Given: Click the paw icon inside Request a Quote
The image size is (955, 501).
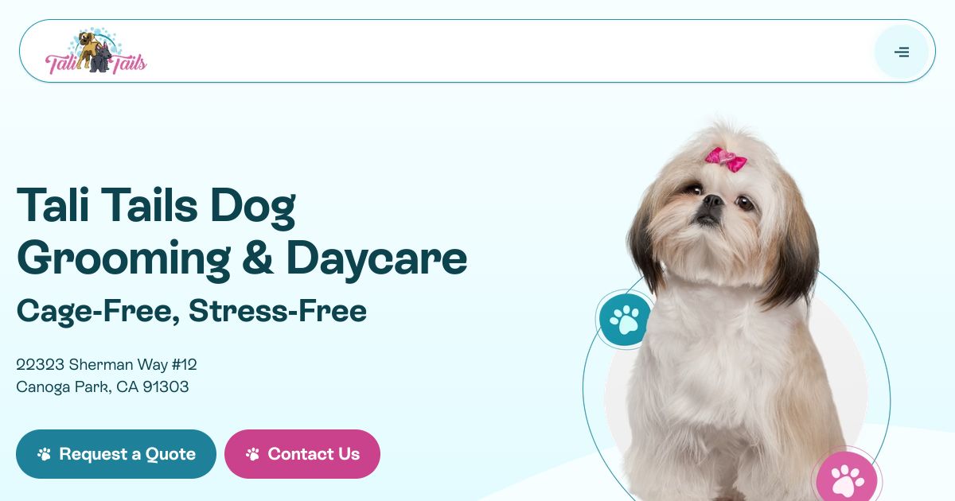Looking at the screenshot, I should click(45, 454).
